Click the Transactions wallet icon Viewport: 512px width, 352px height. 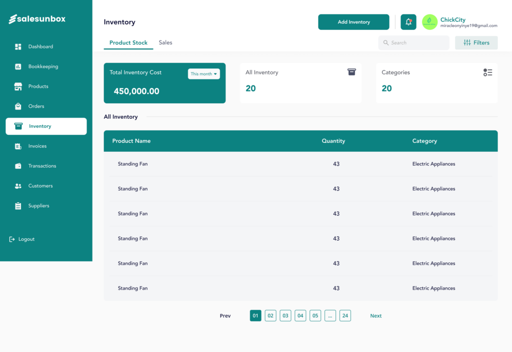(18, 166)
